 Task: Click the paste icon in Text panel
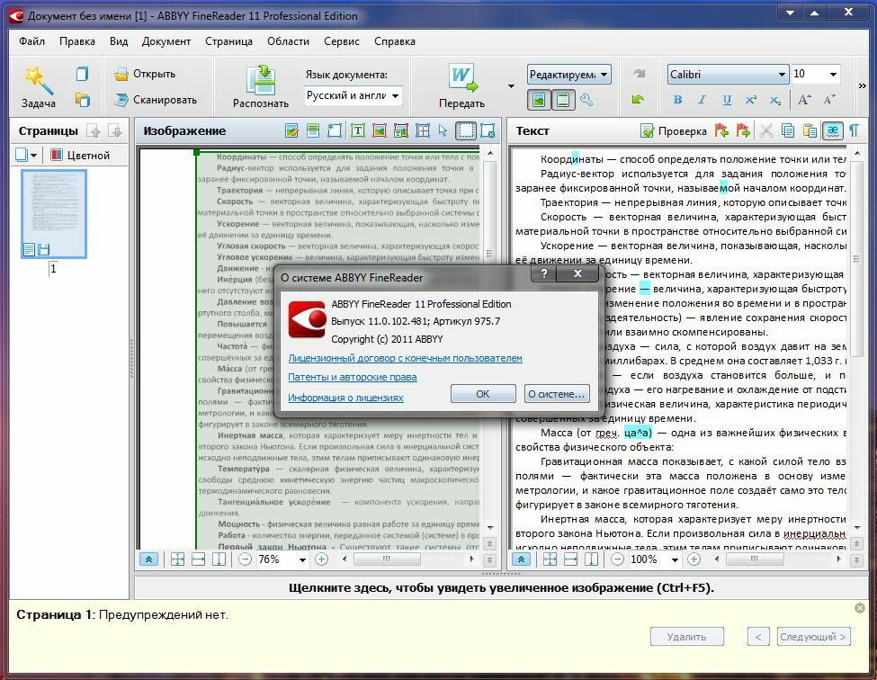tap(810, 130)
